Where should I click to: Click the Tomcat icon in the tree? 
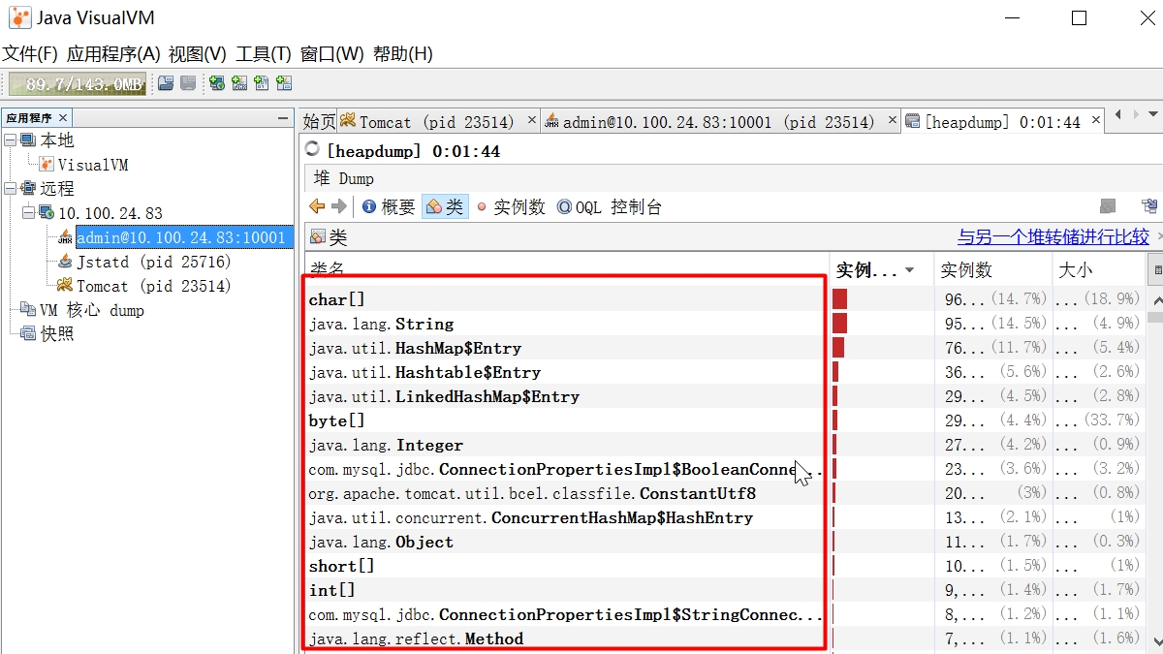[65, 286]
